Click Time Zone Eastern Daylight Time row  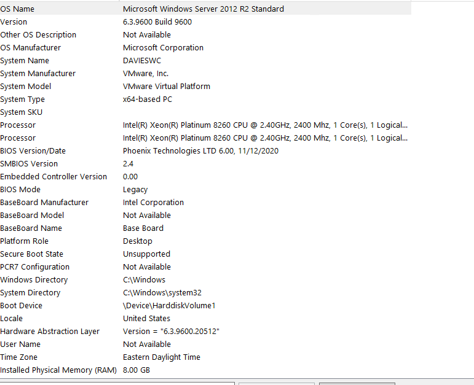pos(205,357)
